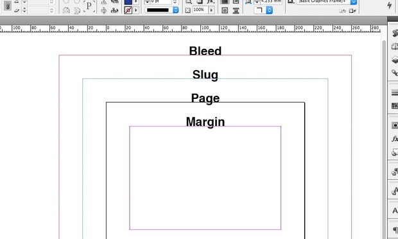Click the 100% opacity field

[200, 10]
